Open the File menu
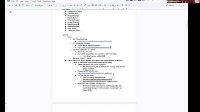Image resolution: width=200 pixels, height=112 pixels. coord(13,1)
